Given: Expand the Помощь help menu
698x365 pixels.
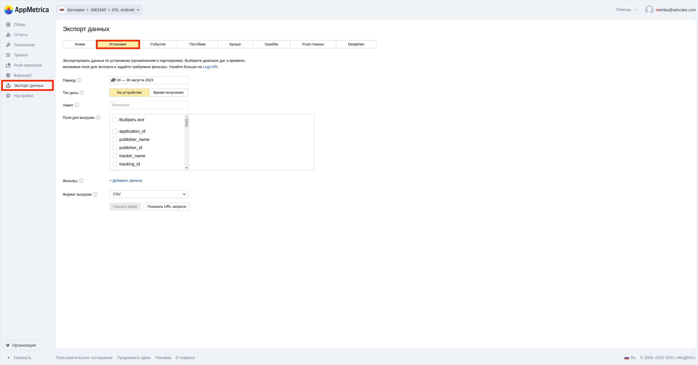Looking at the screenshot, I should [x=626, y=10].
